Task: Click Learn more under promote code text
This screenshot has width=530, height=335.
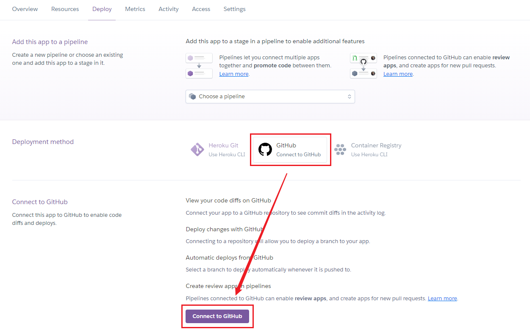Action: (234, 74)
